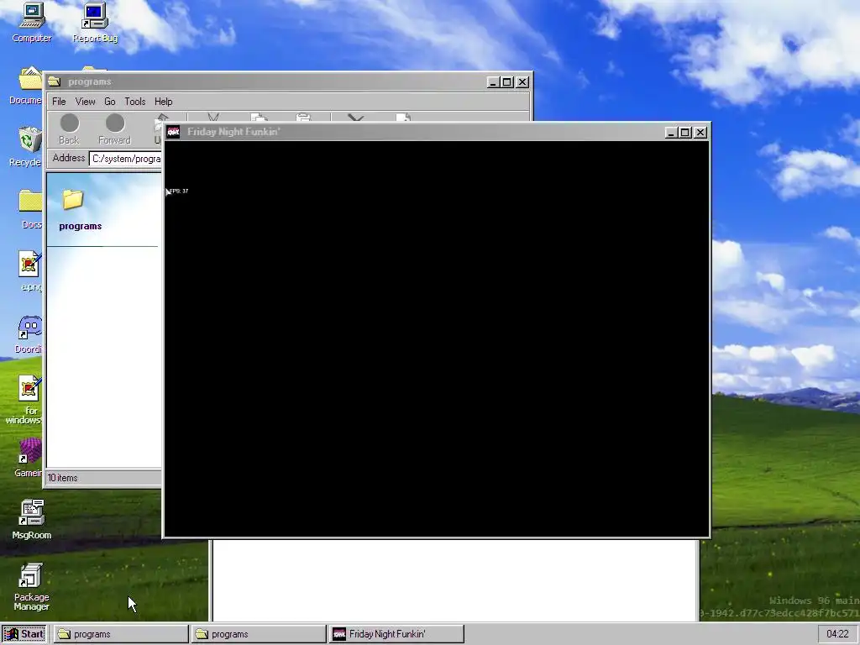Open Package Manager from the desktop
Viewport: 860px width, 645px height.
[x=32, y=587]
